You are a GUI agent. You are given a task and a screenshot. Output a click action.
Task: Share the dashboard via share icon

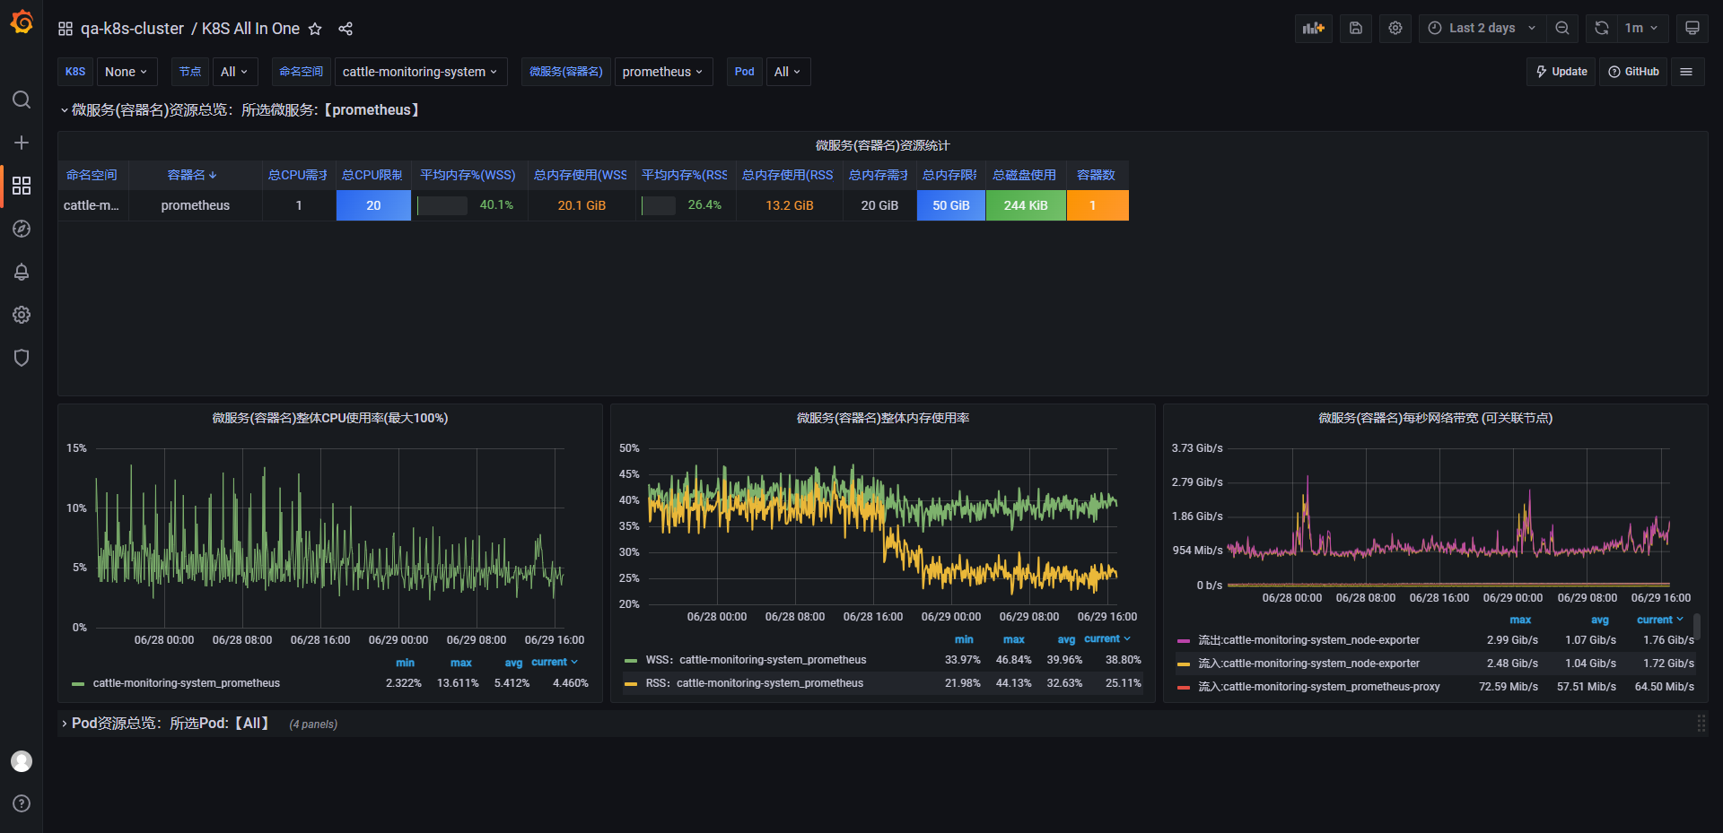click(345, 29)
